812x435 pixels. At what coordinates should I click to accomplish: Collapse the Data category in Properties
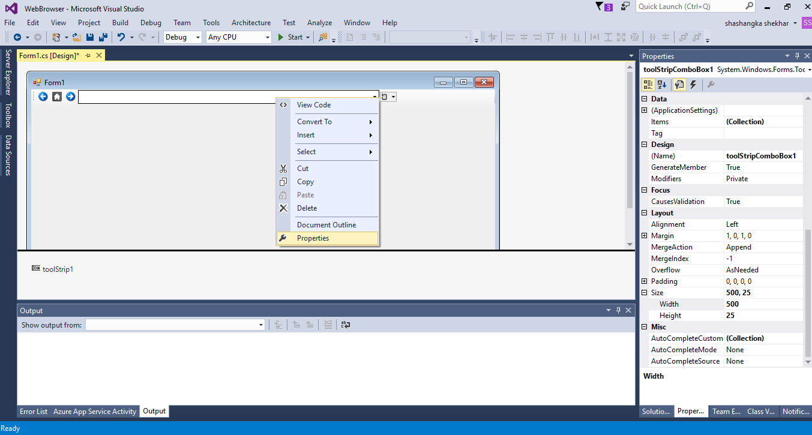pos(645,99)
